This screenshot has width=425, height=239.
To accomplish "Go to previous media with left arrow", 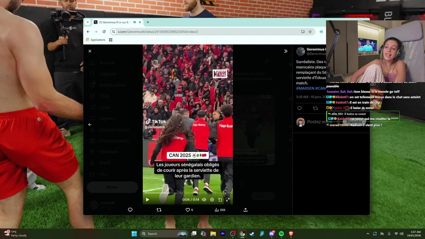I will (90, 124).
